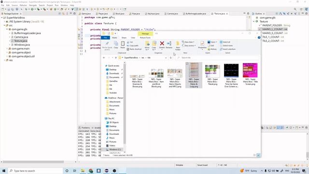
Task: Click Copy path in Clipboard group
Action: tap(132, 45)
